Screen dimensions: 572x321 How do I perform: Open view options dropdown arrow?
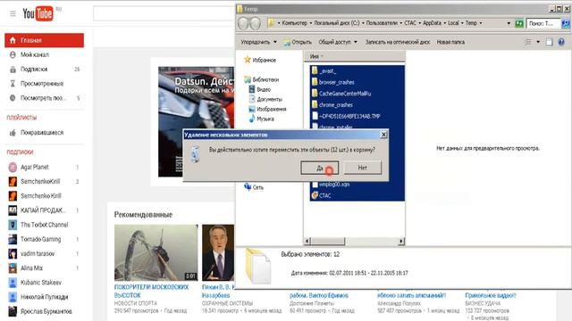538,42
